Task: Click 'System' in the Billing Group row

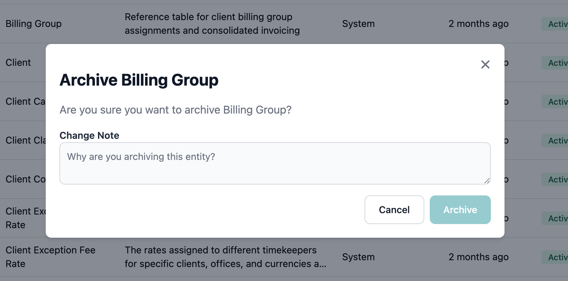Action: (358, 24)
